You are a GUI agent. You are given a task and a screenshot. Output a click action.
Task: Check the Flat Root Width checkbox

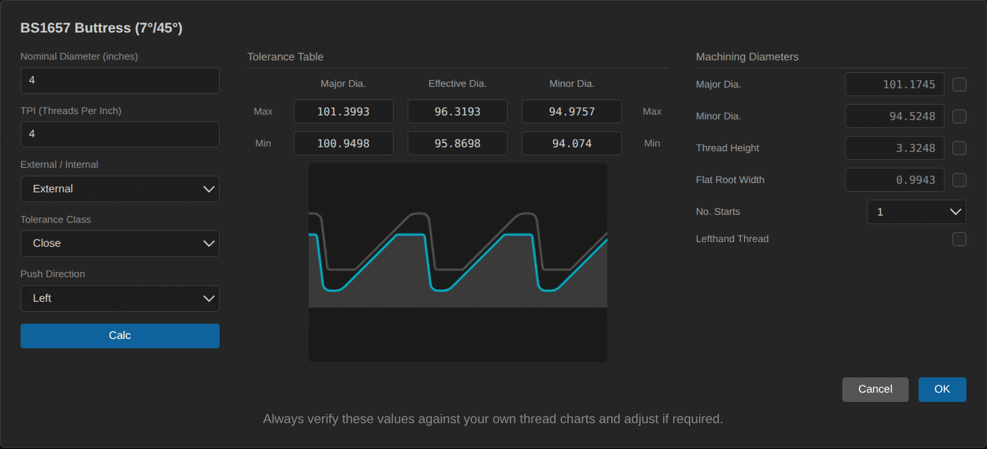pos(959,180)
